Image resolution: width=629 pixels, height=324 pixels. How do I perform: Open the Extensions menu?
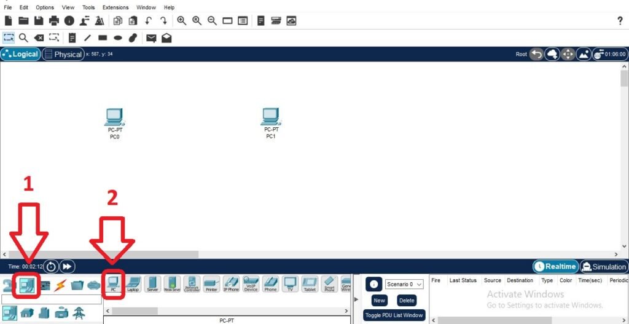coord(115,7)
